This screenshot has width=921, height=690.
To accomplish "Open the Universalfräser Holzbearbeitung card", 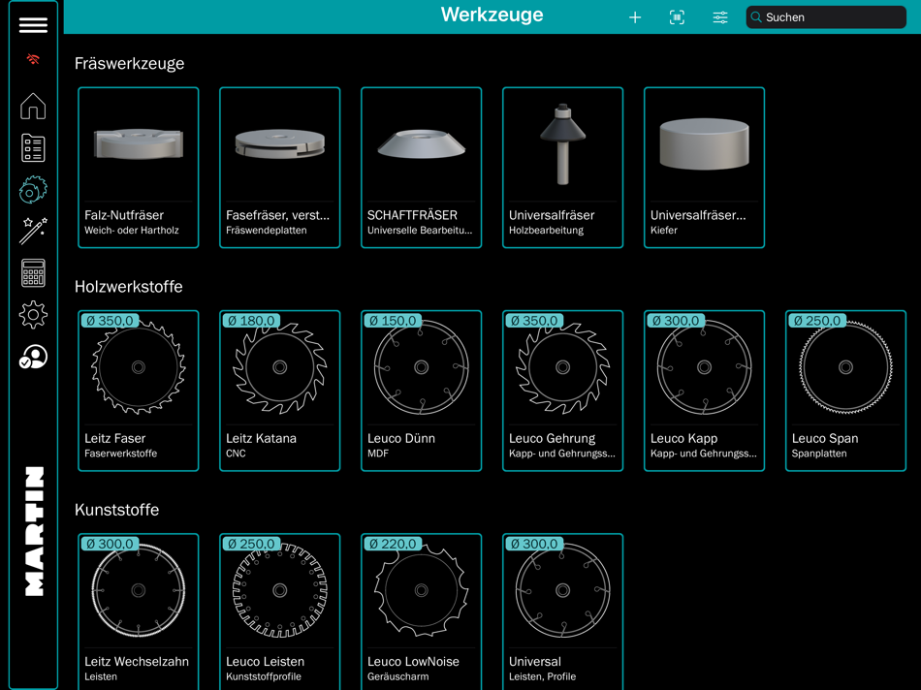I will [562, 168].
